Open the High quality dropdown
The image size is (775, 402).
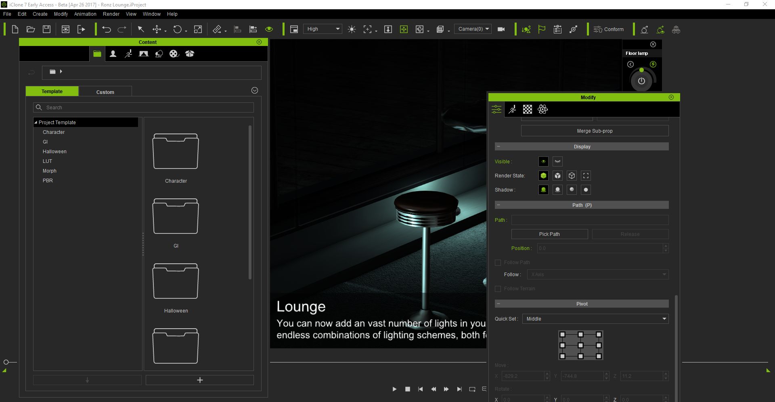click(x=323, y=29)
